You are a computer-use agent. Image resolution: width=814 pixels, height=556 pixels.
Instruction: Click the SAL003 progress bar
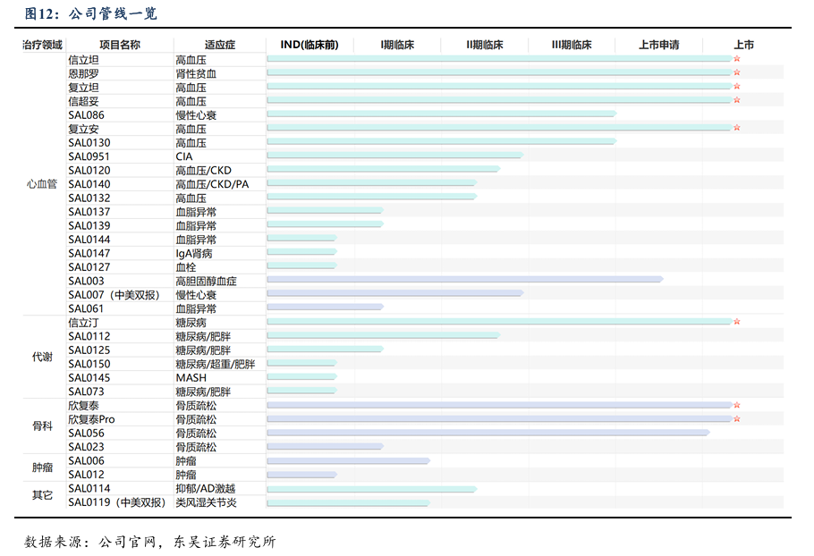[x=465, y=280]
